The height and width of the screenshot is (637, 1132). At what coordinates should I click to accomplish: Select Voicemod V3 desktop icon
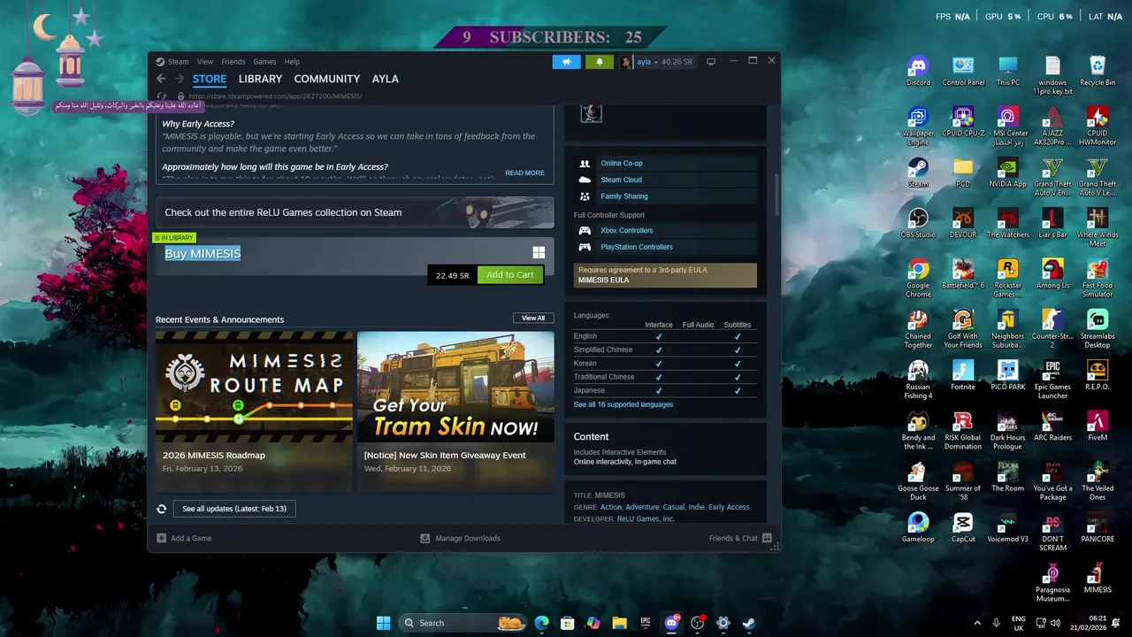(x=1007, y=527)
